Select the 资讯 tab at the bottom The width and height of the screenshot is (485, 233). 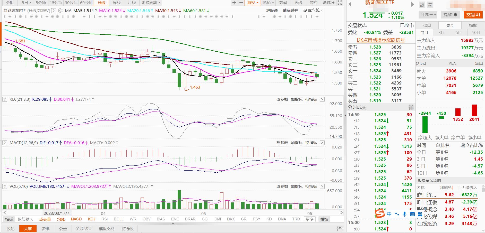[46, 229]
